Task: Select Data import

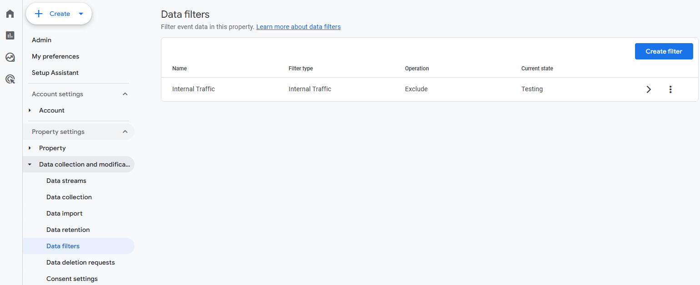Action: coord(65,213)
